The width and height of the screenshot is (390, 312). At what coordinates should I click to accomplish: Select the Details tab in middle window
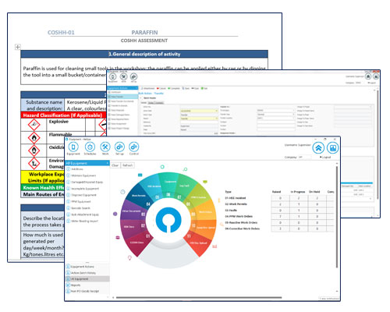coord(144,103)
